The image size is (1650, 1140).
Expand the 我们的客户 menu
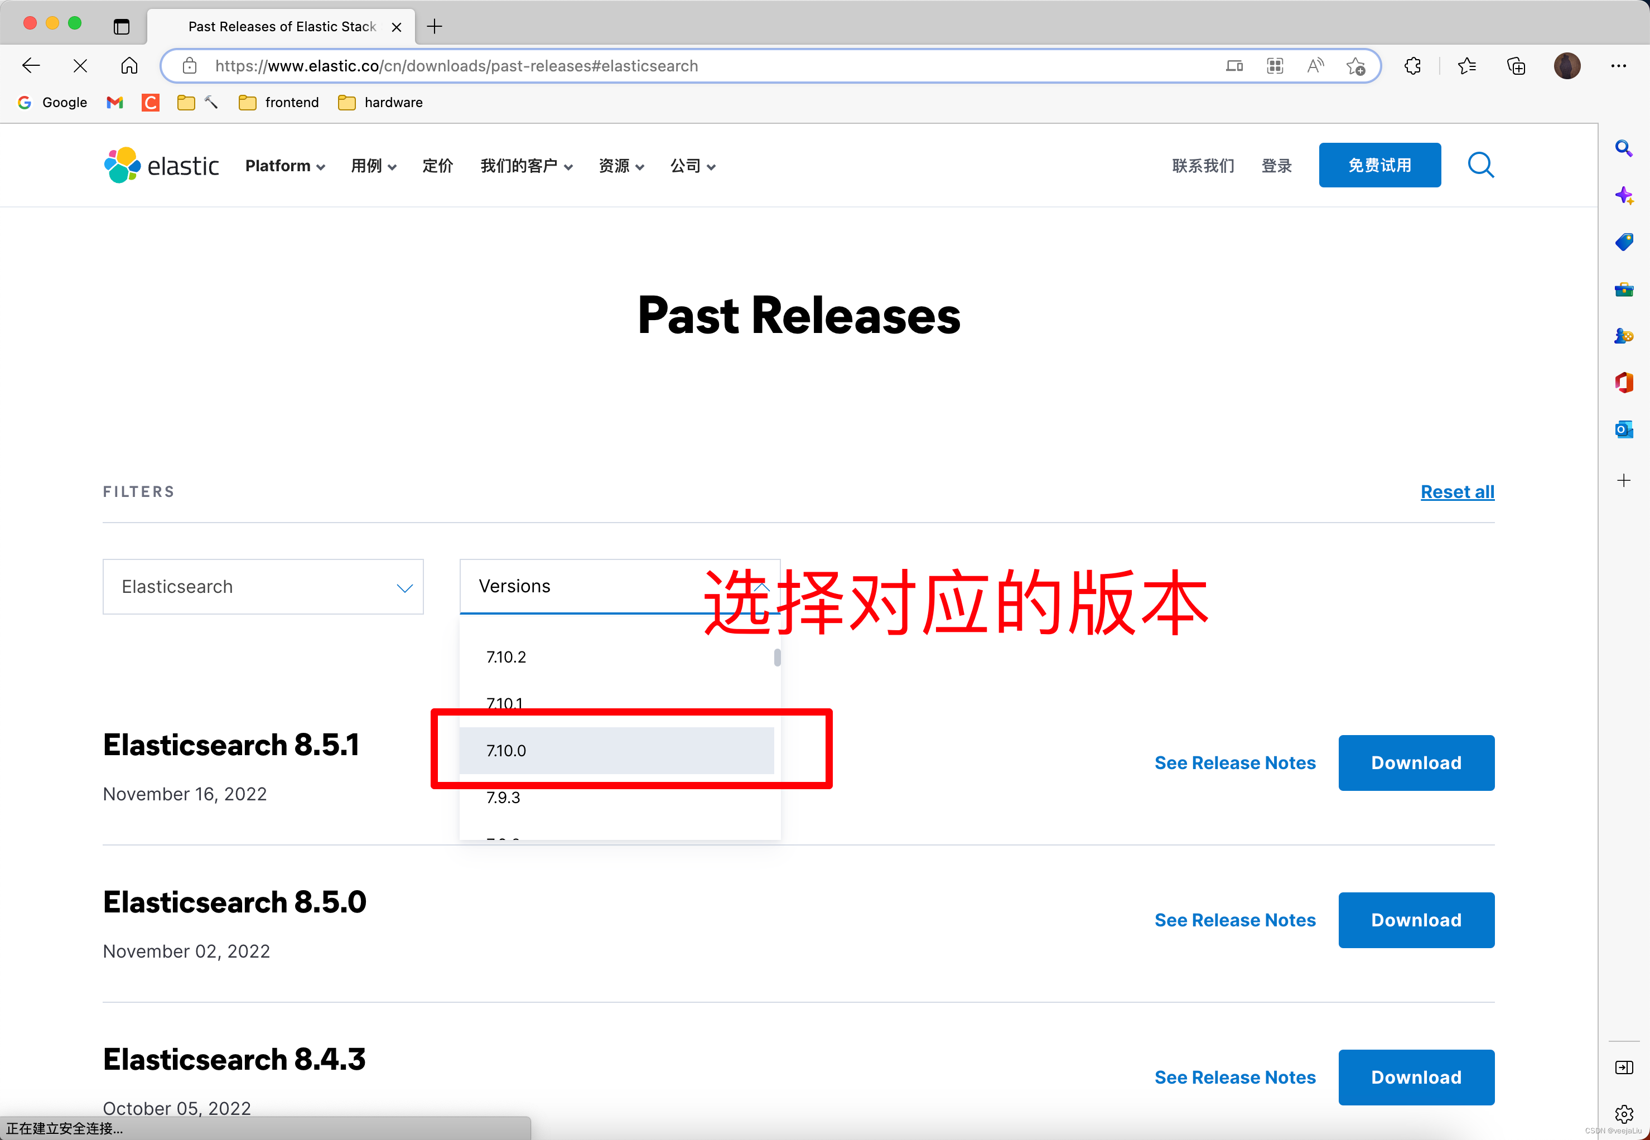click(x=527, y=166)
